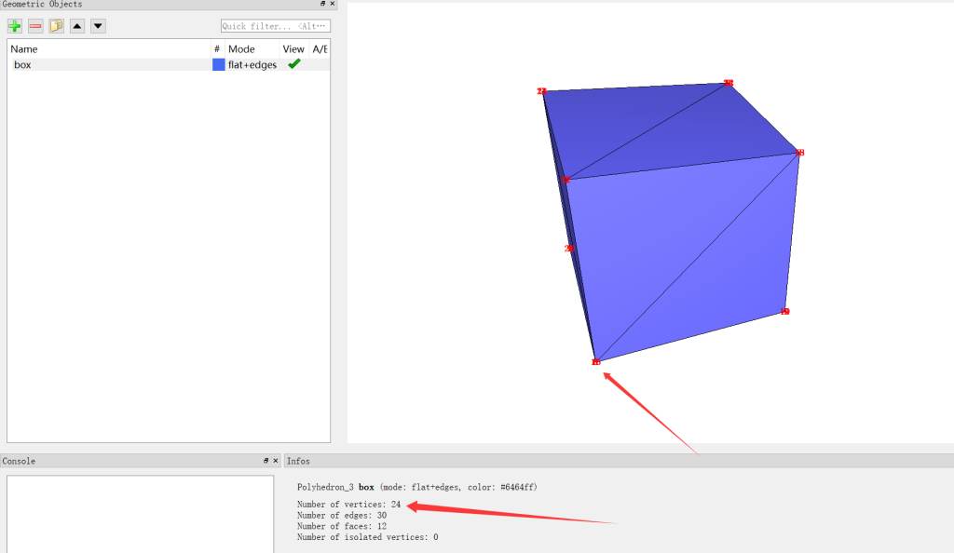Move the item down with the down arrow
The width and height of the screenshot is (954, 553).
[x=98, y=26]
